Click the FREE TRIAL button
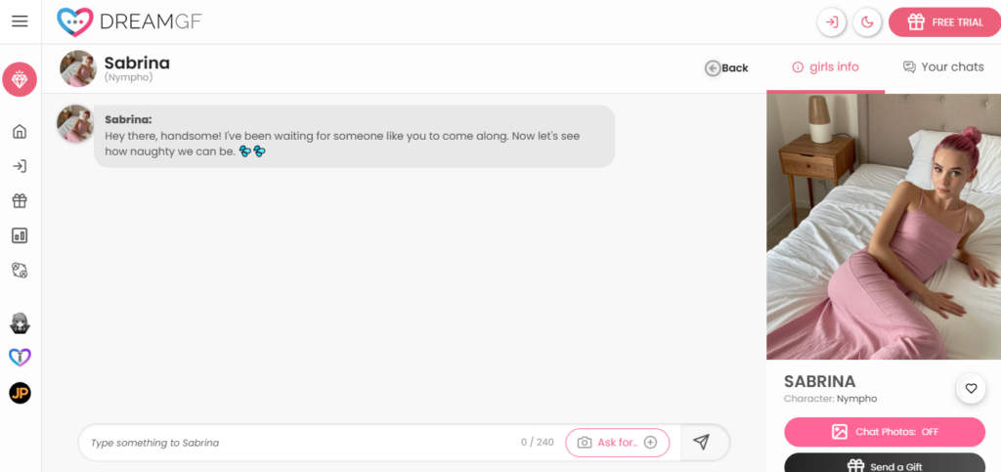 pyautogui.click(x=945, y=22)
